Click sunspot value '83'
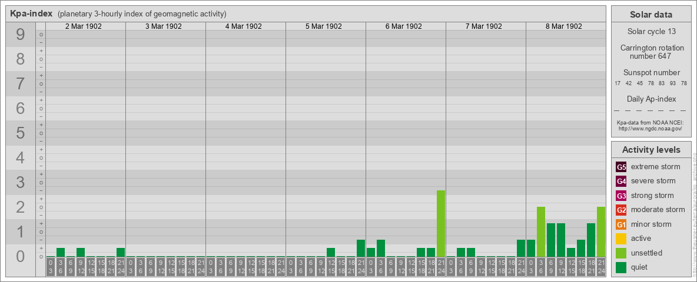The height and width of the screenshot is (282, 697). [662, 83]
